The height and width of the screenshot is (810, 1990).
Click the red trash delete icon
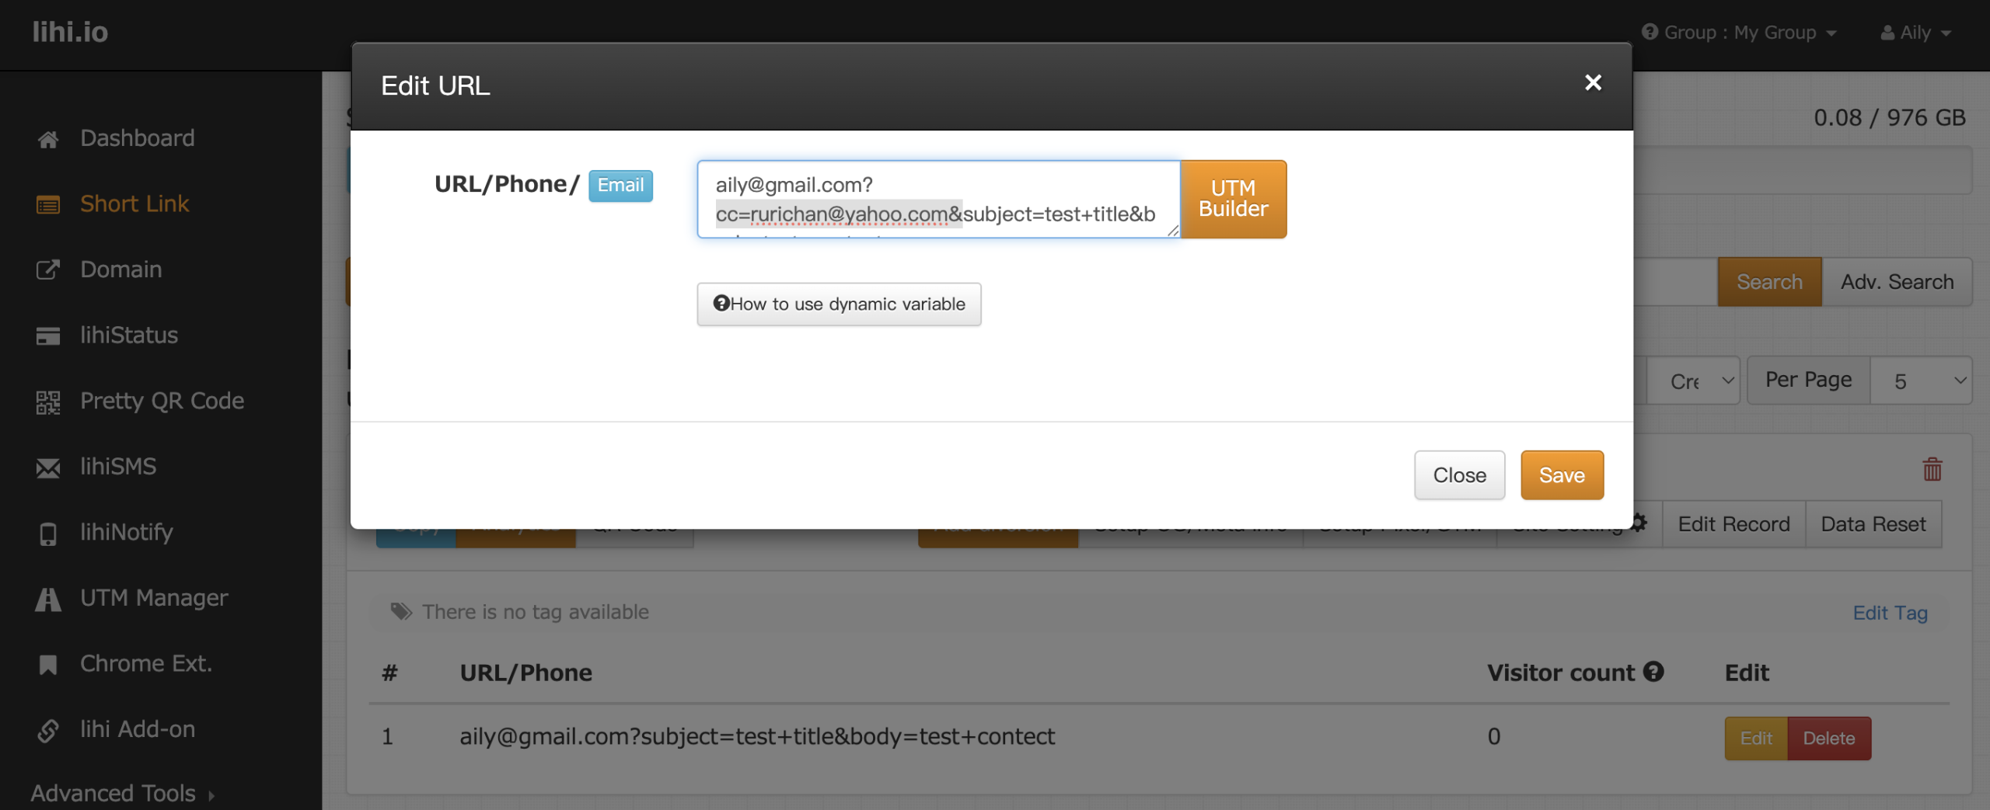coord(1932,469)
